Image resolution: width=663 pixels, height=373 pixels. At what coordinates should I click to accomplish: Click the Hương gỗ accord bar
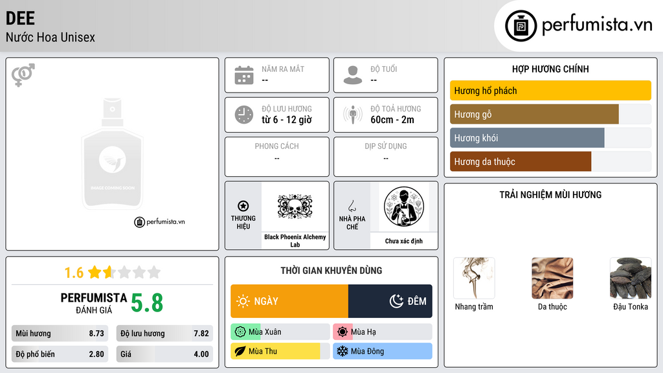pyautogui.click(x=550, y=114)
